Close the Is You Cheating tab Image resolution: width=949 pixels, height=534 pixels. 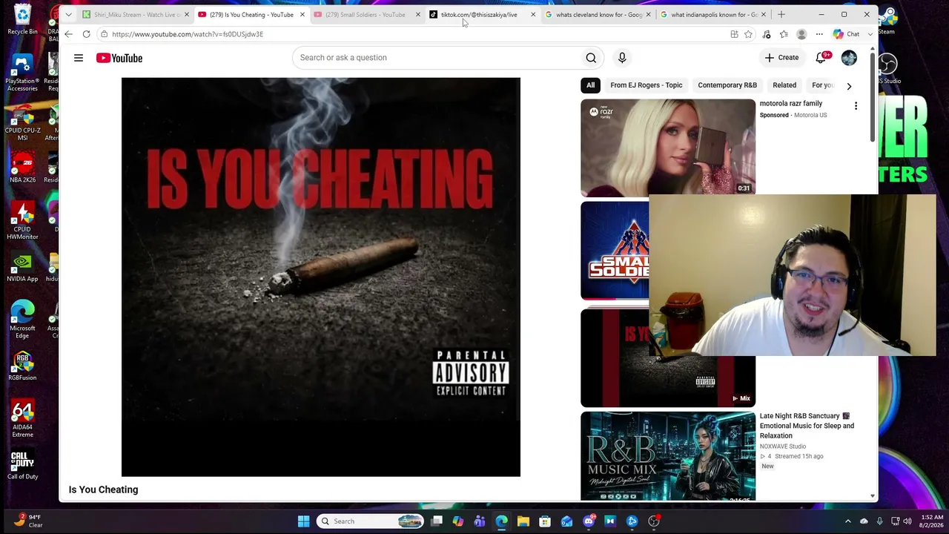click(x=302, y=14)
